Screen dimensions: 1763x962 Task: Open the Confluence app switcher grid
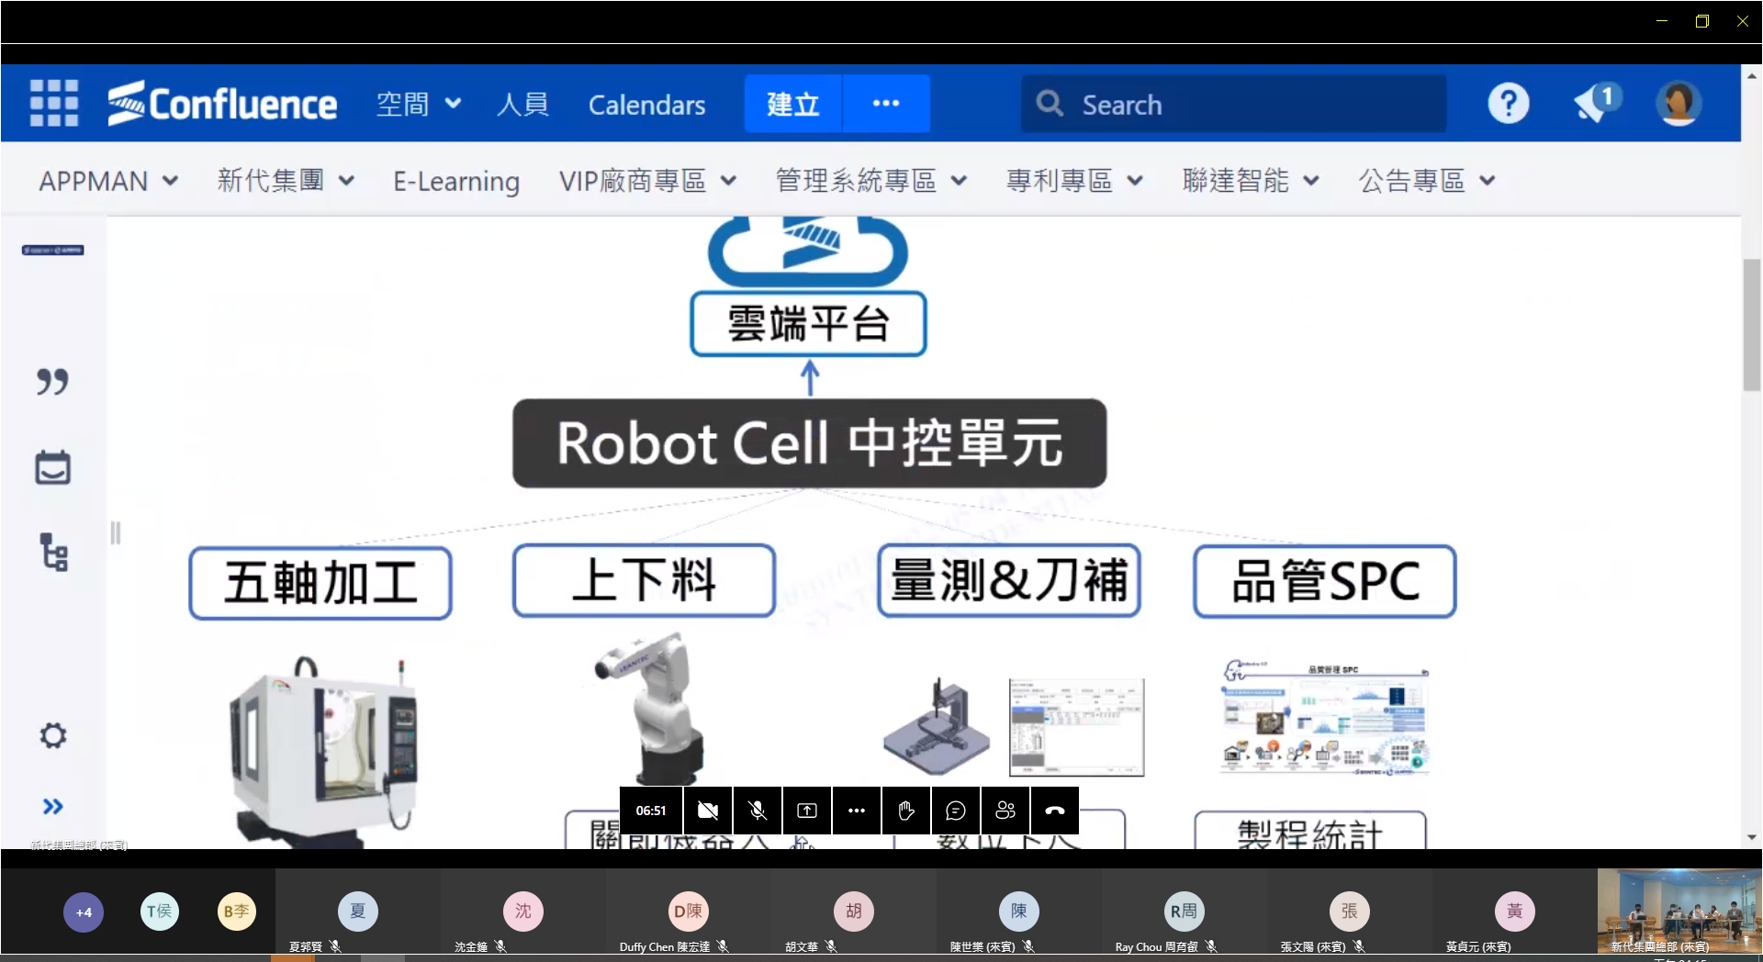(53, 103)
